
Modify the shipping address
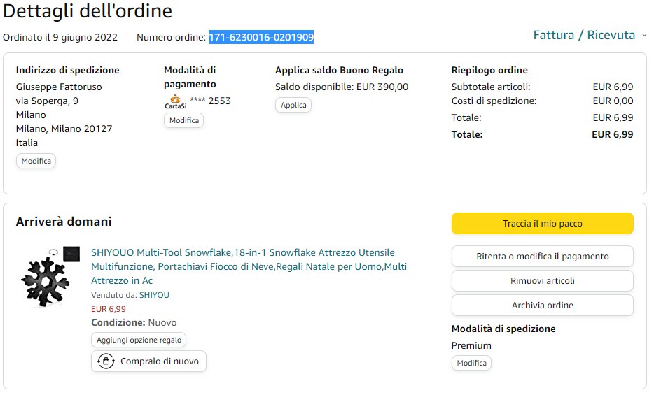(36, 161)
